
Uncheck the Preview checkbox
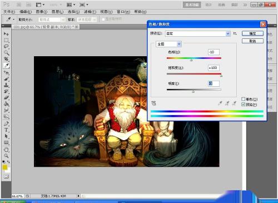tap(244, 105)
